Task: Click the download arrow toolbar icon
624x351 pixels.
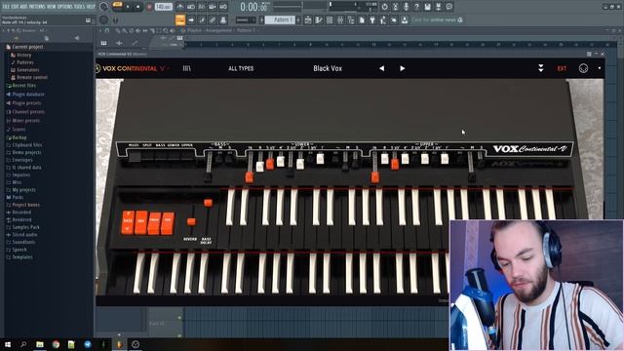Action: (405, 19)
